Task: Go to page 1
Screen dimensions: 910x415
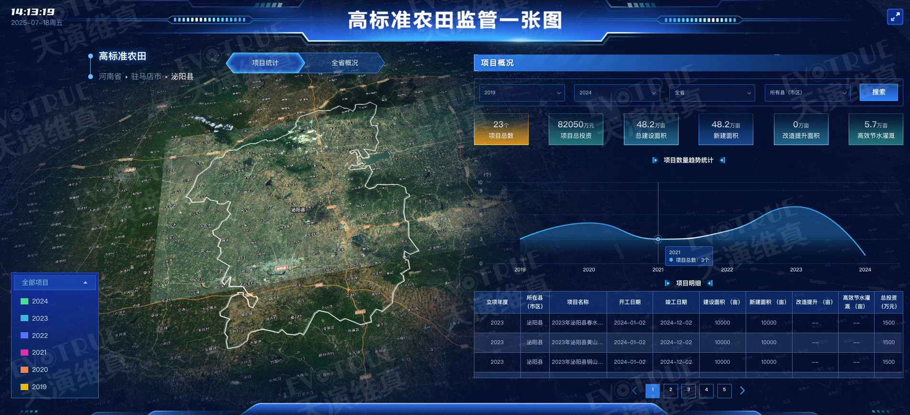Action: [x=653, y=391]
